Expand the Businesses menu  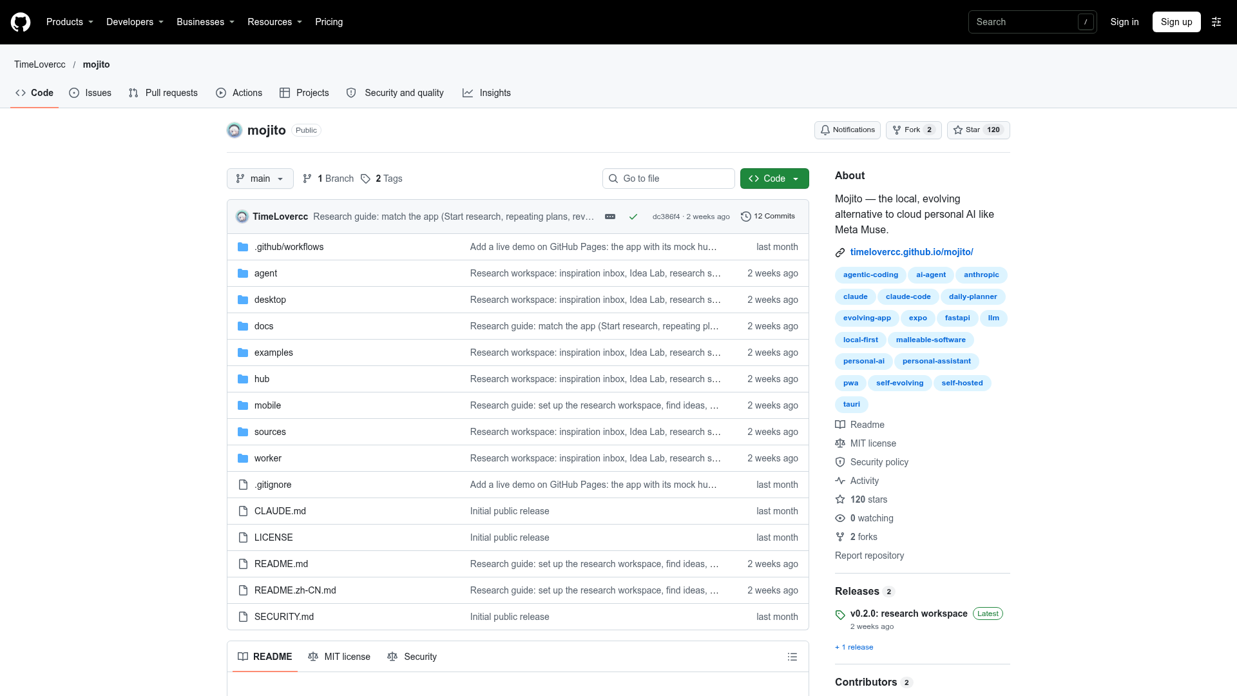(x=206, y=22)
